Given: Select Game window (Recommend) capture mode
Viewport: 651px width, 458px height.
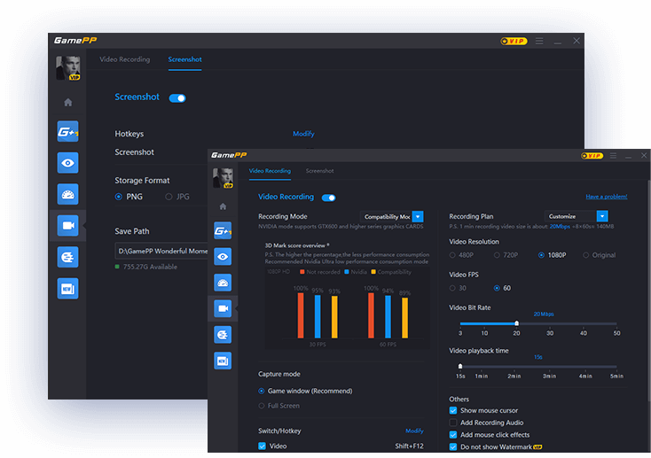Looking at the screenshot, I should [261, 391].
